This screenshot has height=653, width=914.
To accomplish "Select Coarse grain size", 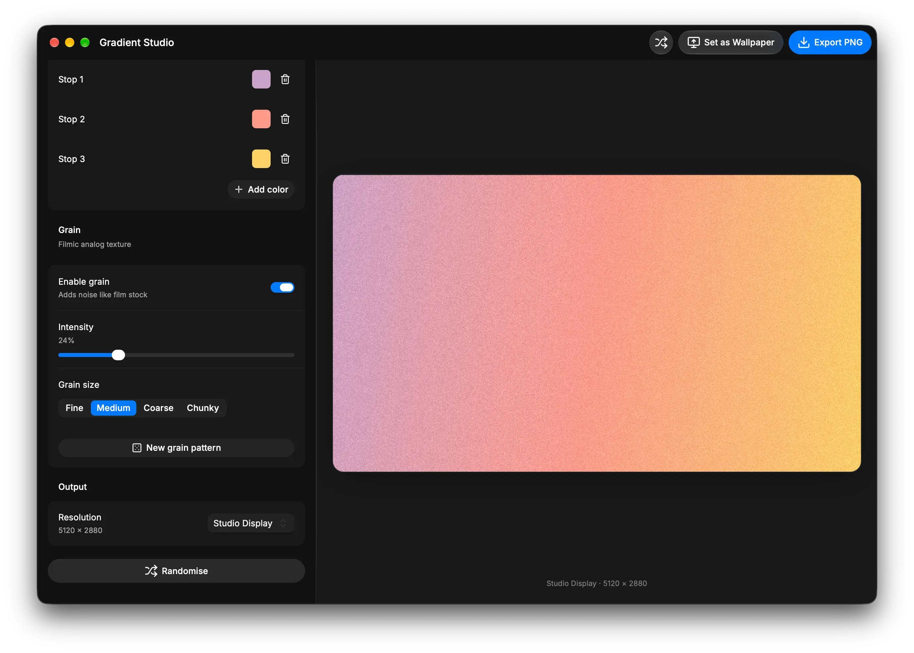I will (159, 408).
